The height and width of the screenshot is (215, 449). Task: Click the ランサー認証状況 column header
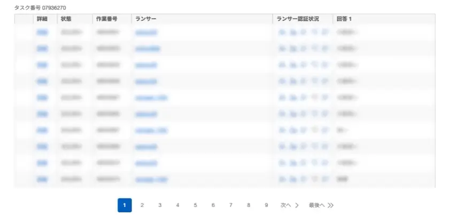tap(298, 19)
